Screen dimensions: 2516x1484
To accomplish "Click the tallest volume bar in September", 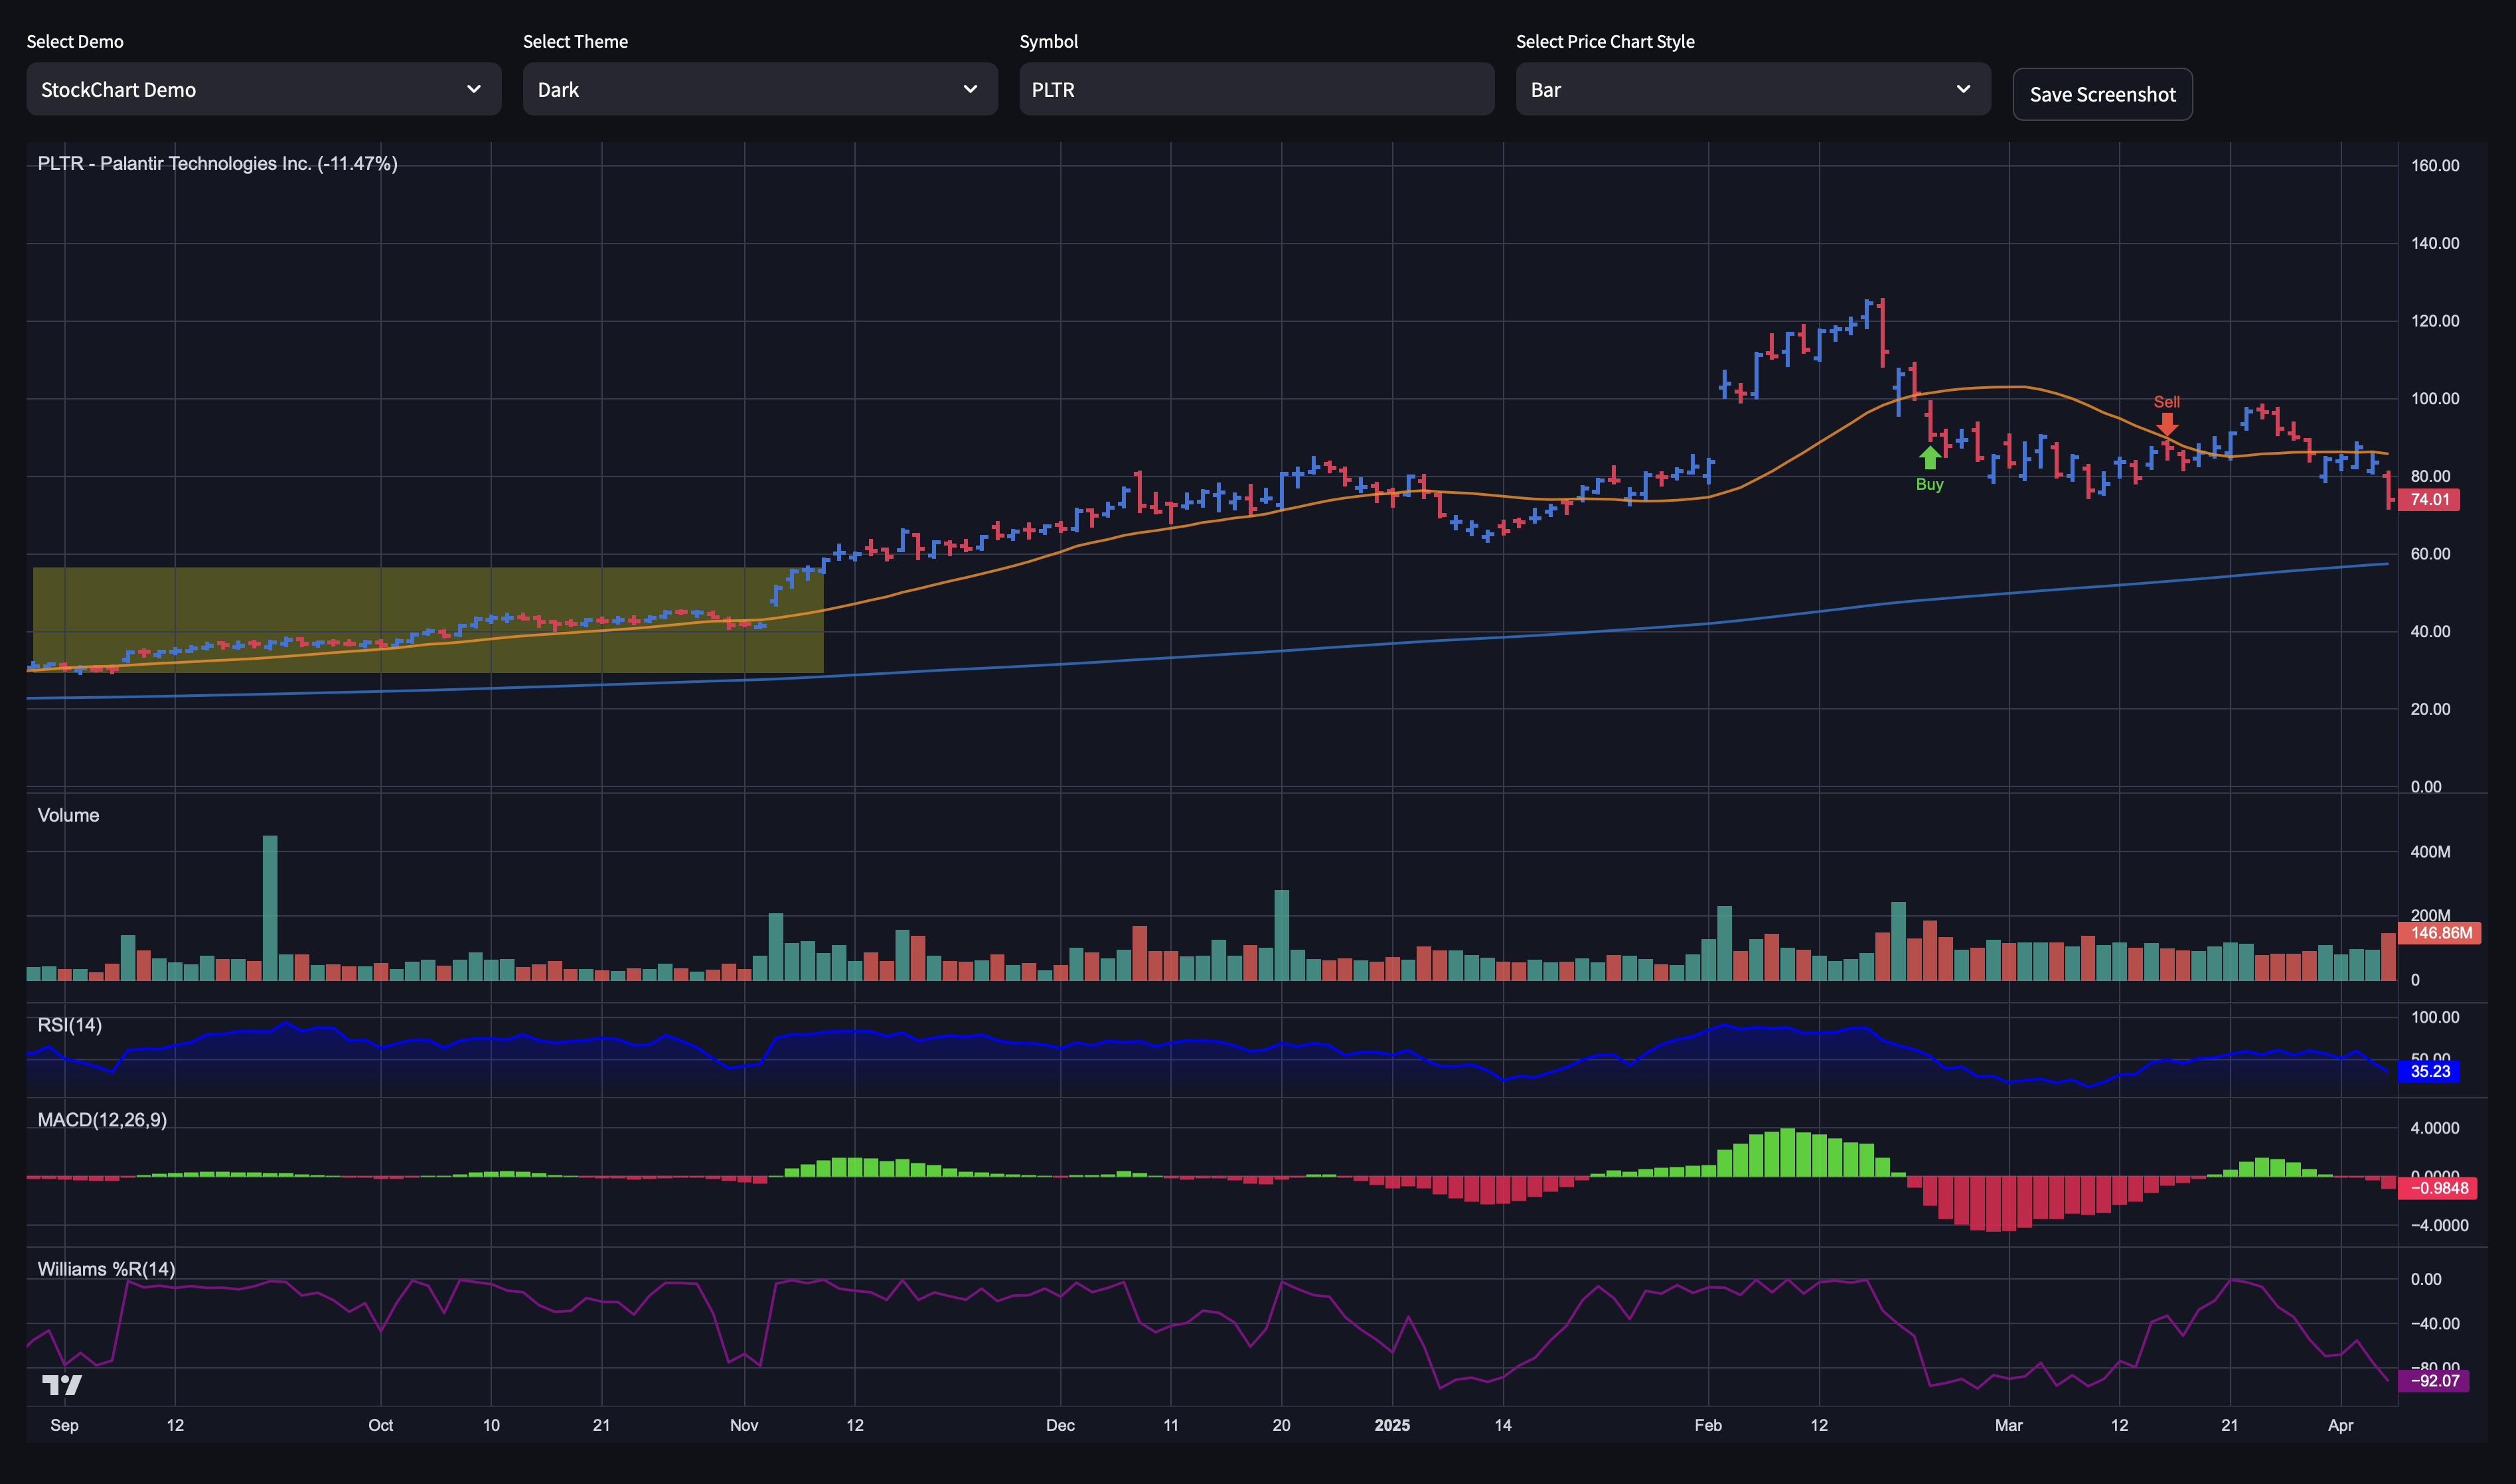I will click(x=270, y=908).
